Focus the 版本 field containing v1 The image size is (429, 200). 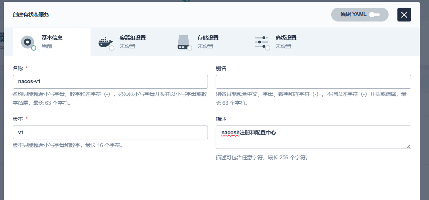click(x=110, y=132)
